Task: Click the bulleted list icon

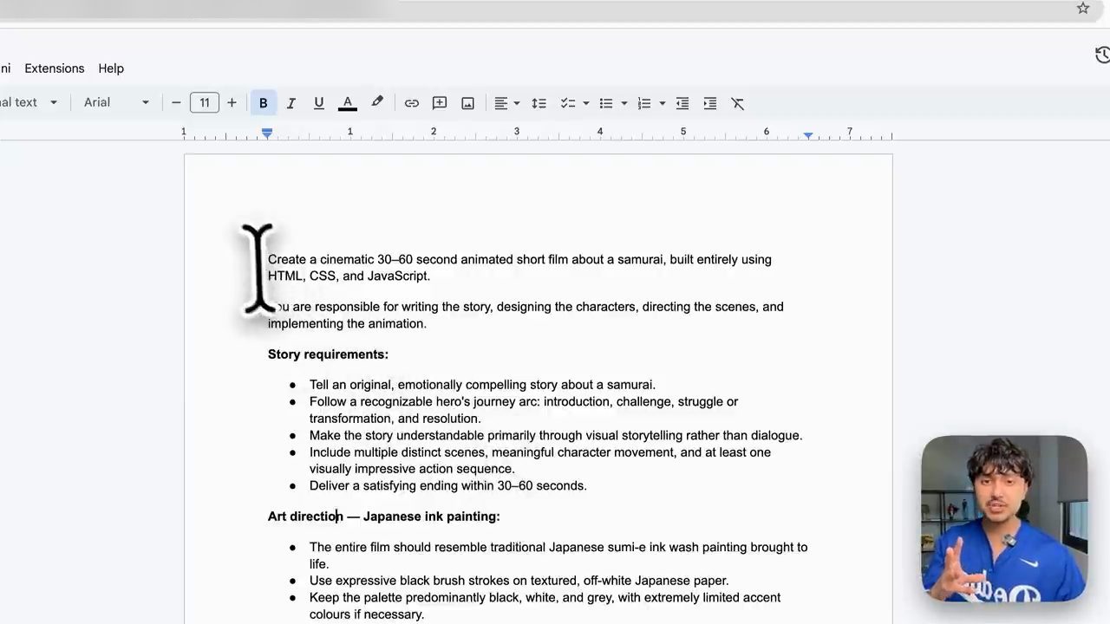Action: [606, 103]
